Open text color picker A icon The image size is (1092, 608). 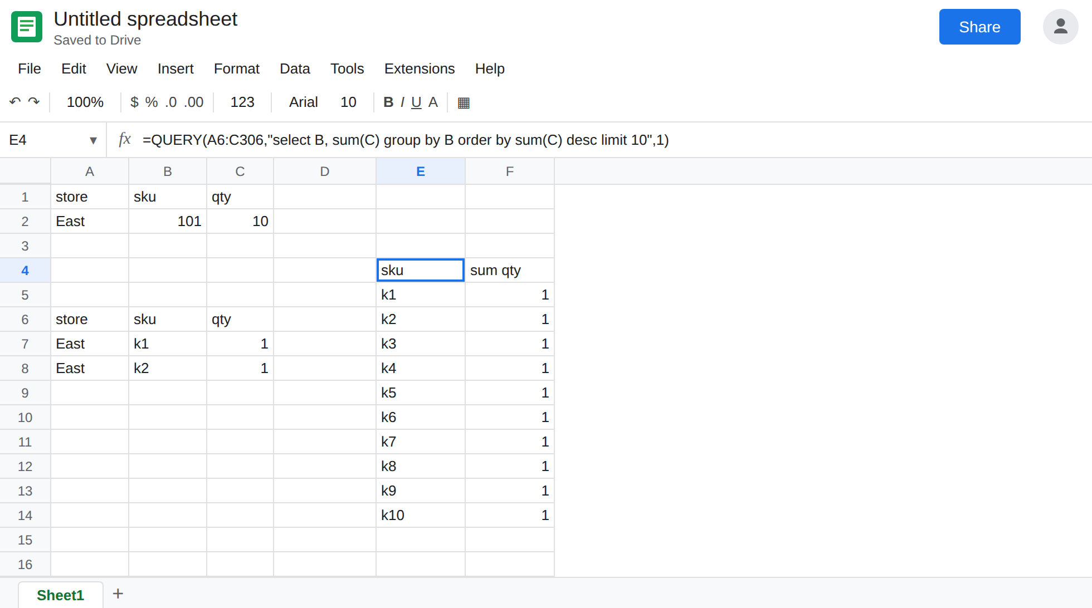coord(433,102)
